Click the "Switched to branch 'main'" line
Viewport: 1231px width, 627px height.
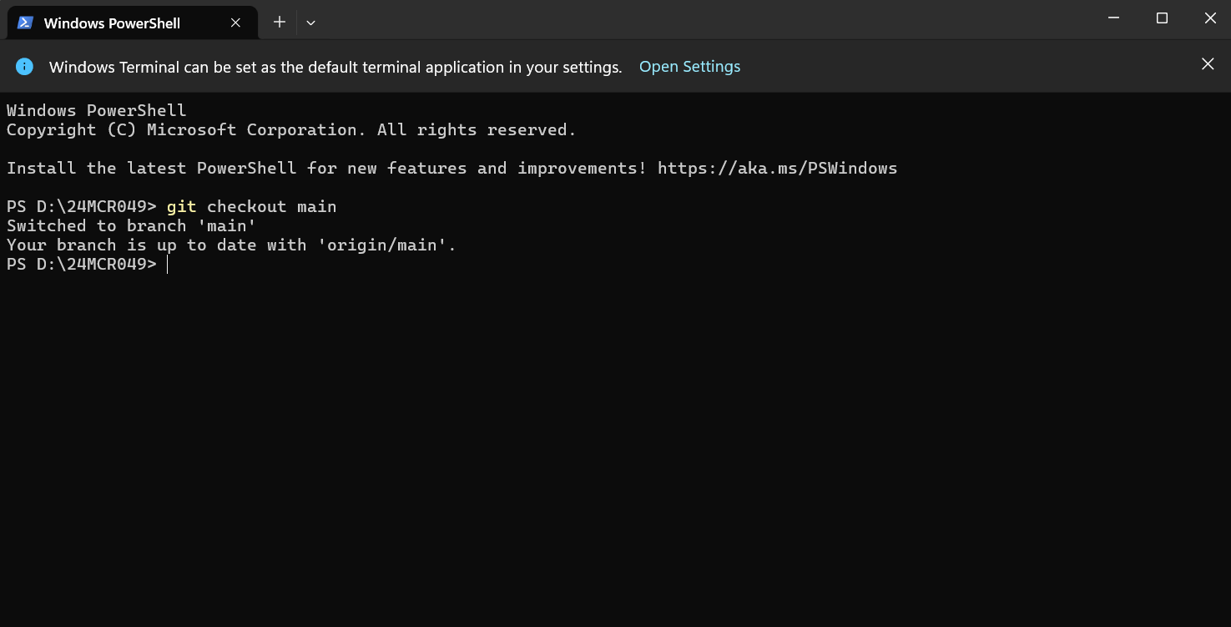(x=131, y=225)
